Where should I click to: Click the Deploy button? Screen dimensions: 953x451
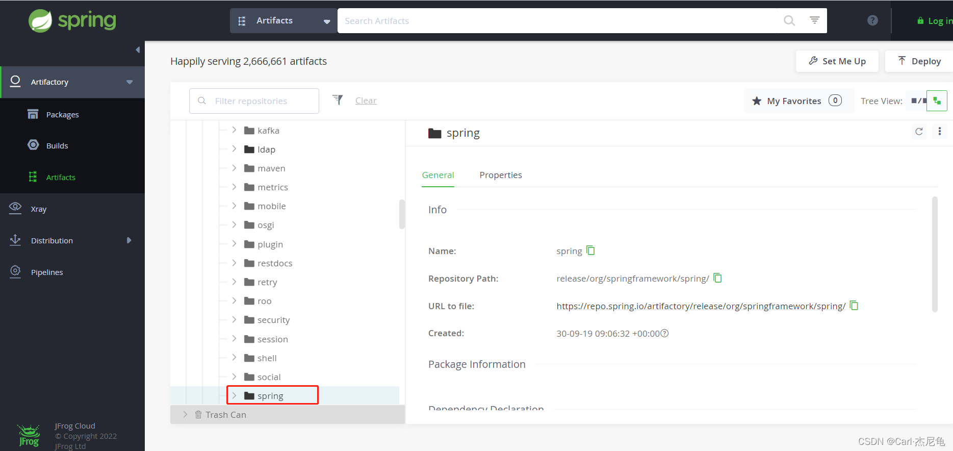tap(919, 61)
